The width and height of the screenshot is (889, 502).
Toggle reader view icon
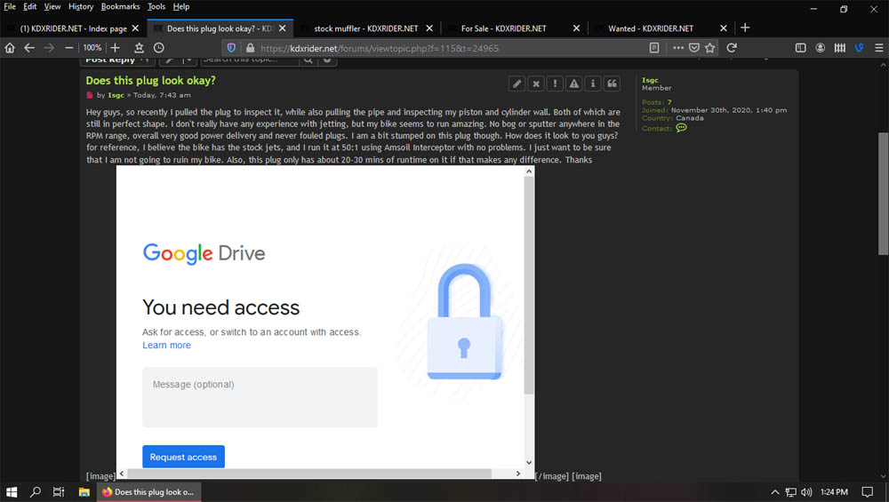[654, 48]
